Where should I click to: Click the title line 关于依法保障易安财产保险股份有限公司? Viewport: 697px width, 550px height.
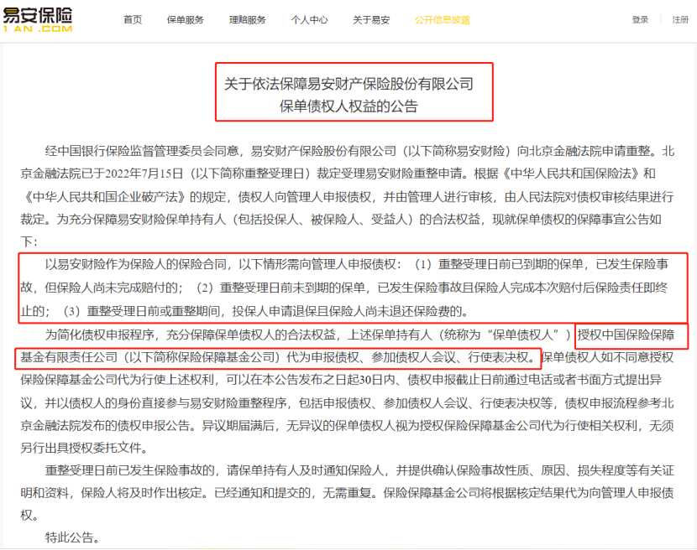click(x=349, y=84)
